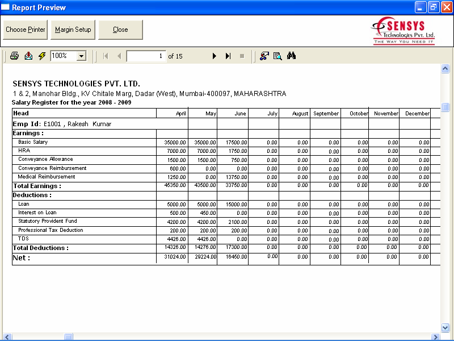454x341 pixels.
Task: Click the 'Head' column header
Action: click(x=21, y=113)
